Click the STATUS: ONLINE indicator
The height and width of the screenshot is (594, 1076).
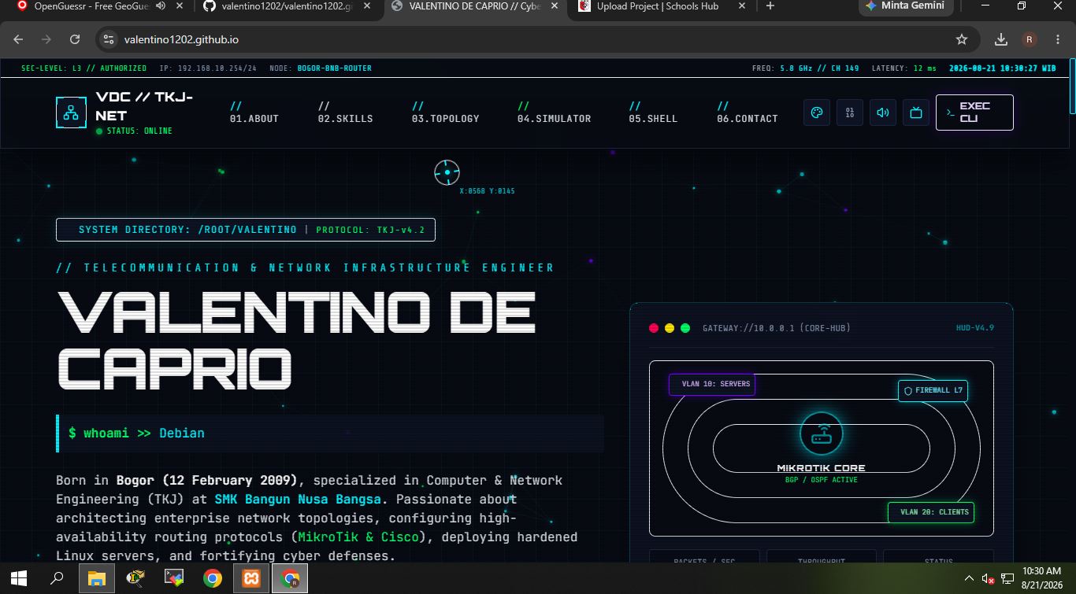pyautogui.click(x=134, y=131)
